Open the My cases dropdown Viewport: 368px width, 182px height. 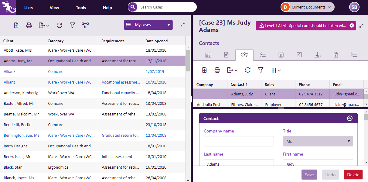point(148,25)
